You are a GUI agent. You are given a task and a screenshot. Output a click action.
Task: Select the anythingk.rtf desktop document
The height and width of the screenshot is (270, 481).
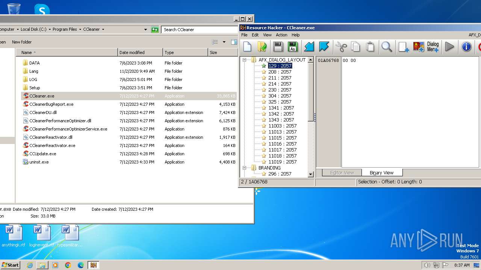click(14, 236)
